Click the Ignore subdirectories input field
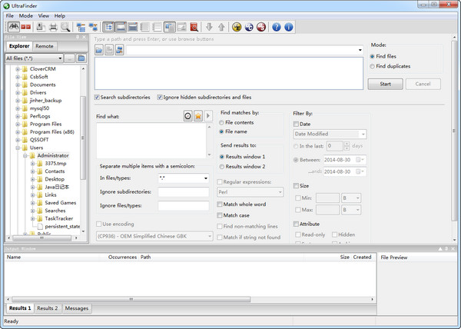The width and height of the screenshot is (461, 329). coord(184,192)
